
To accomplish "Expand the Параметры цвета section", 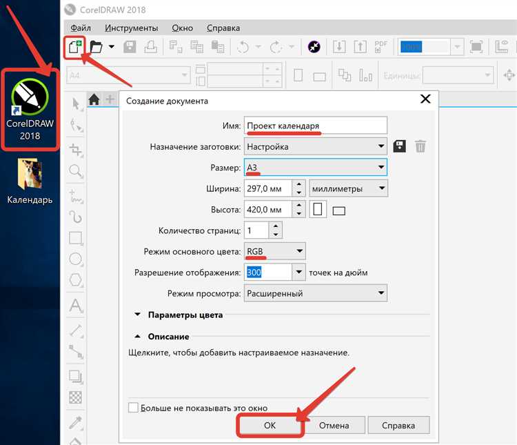I will point(137,315).
